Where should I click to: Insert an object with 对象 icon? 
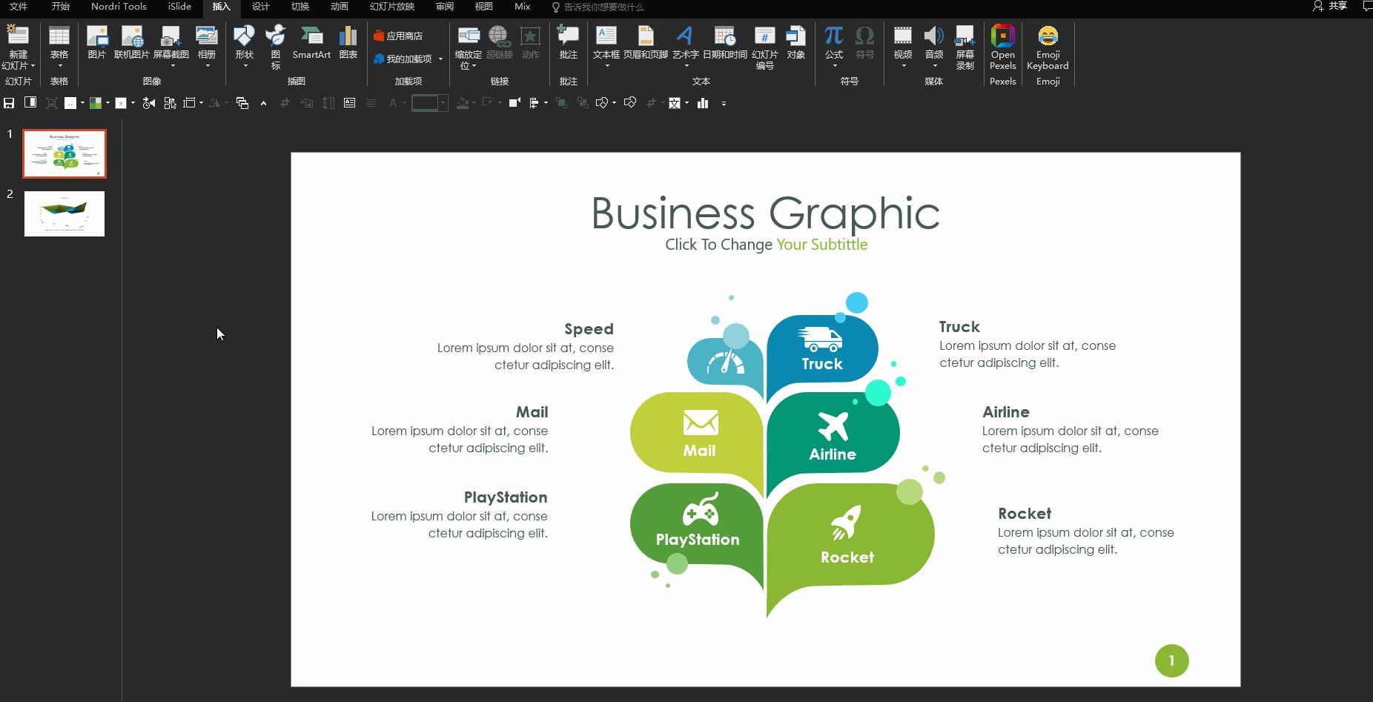[x=795, y=43]
